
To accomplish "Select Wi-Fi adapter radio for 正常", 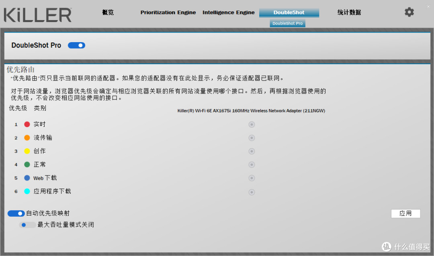I will pyautogui.click(x=252, y=165).
